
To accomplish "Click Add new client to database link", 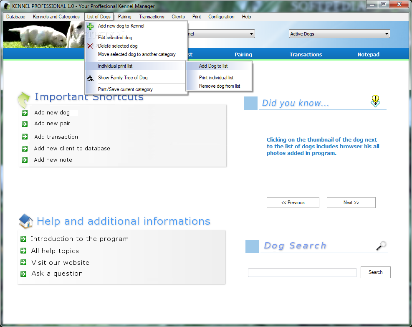I will 72,149.
